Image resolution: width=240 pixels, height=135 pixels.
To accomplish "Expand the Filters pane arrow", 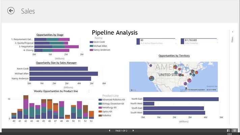I will tap(233, 32).
